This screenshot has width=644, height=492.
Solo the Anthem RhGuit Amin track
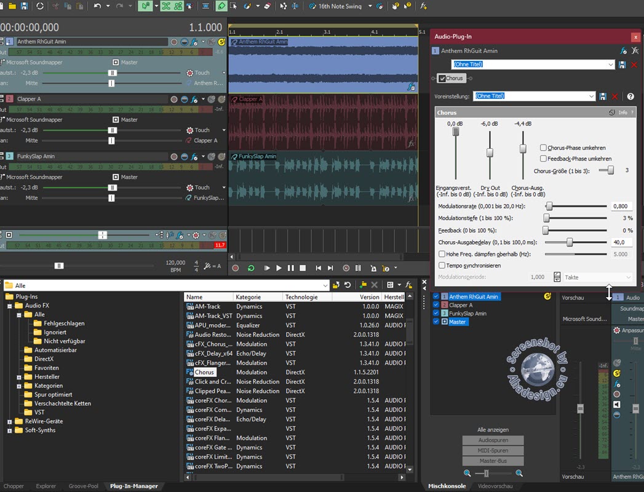tap(222, 41)
